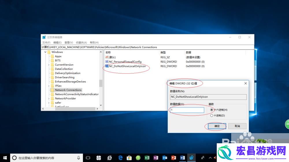289x162 pixels.
Task: Click the microphone icon in search box
Action: tap(79, 158)
